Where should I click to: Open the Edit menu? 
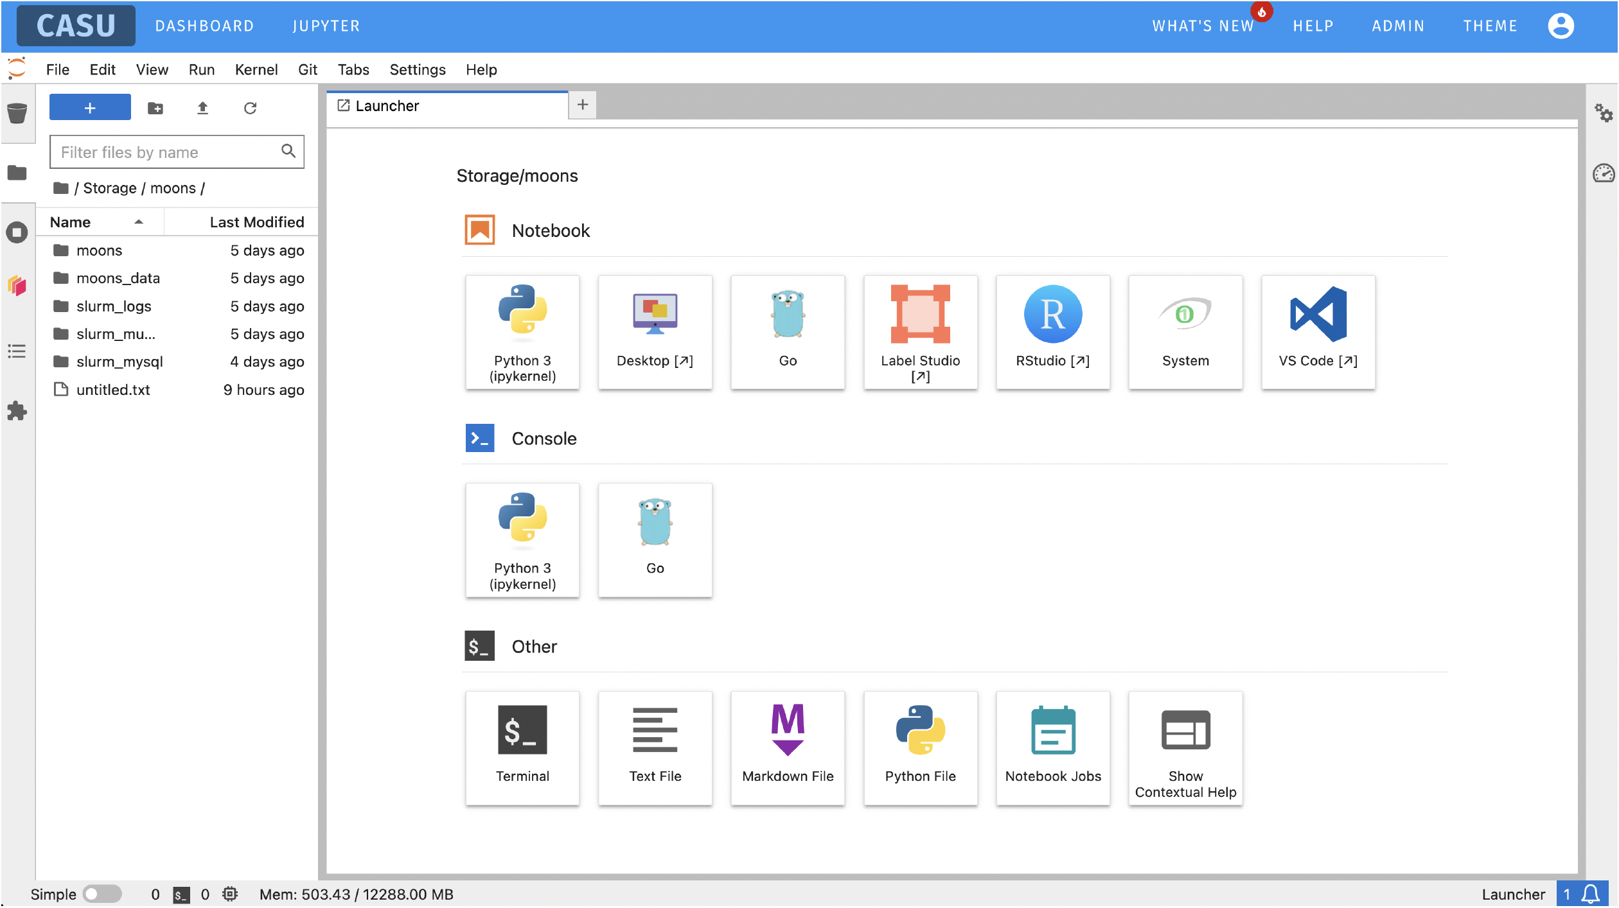[103, 69]
